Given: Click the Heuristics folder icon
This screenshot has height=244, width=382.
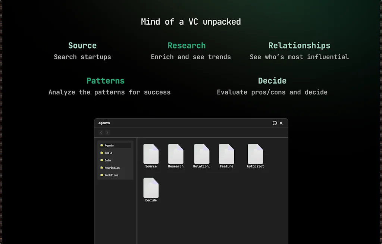Looking at the screenshot, I should pos(102,168).
